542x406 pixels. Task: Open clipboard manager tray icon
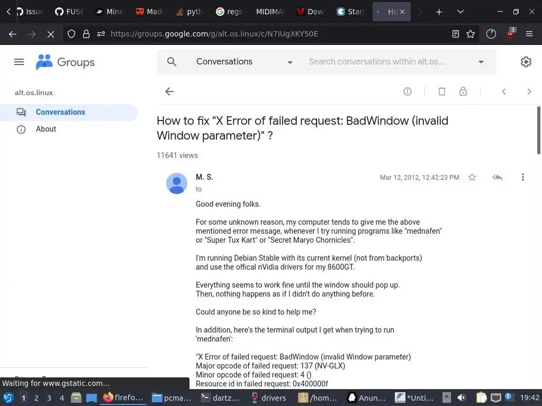(481, 398)
